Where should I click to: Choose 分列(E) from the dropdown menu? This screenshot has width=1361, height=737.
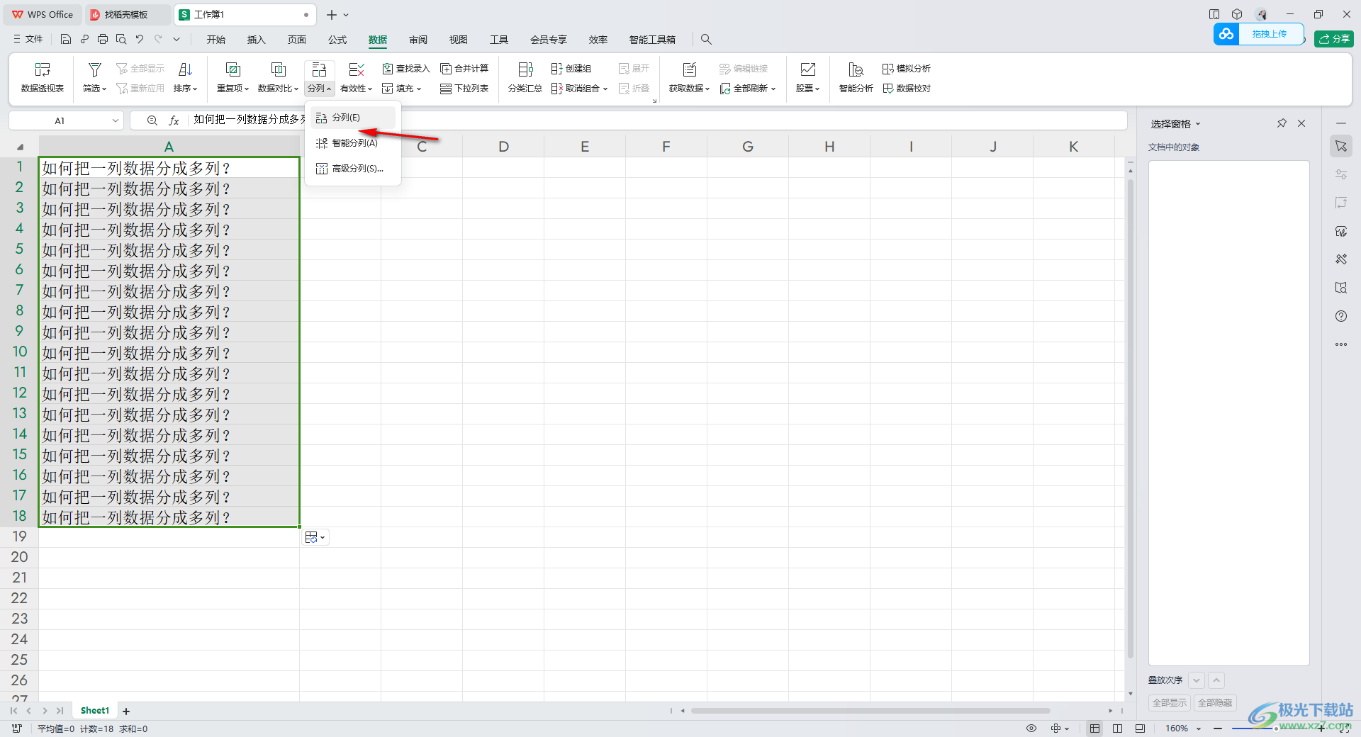[353, 118]
